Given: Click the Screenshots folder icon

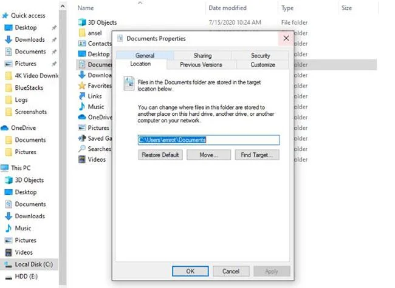Looking at the screenshot, I should (9, 112).
